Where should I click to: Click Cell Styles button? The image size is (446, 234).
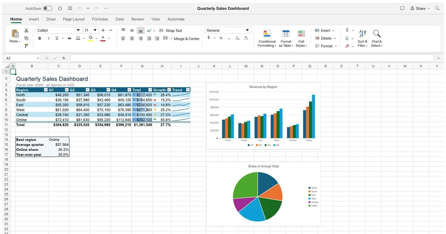(301, 39)
